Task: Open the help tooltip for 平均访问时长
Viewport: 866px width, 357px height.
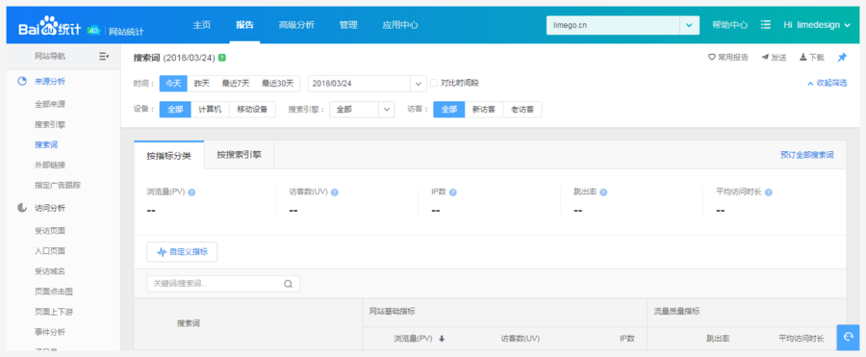Action: pos(768,192)
